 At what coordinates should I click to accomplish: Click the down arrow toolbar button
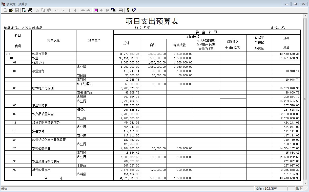pos(75,10)
